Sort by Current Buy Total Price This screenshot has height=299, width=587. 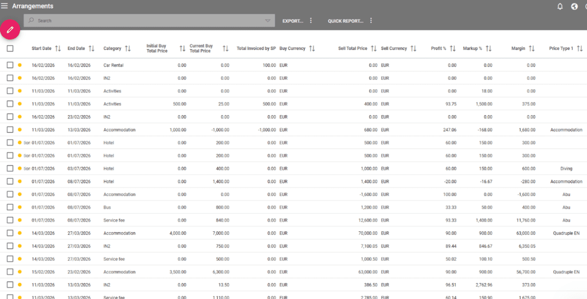tap(225, 48)
